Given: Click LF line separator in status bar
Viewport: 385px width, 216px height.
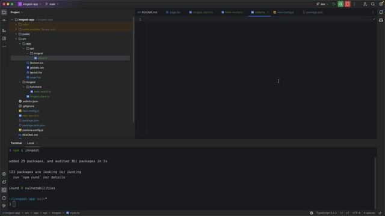Looking at the screenshot, I should point(348,213).
